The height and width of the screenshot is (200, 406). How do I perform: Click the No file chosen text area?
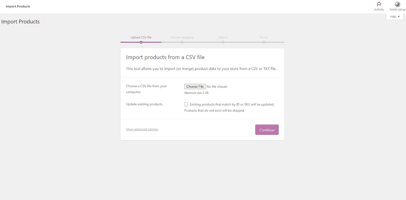(x=217, y=86)
